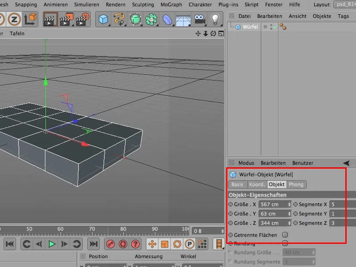Image resolution: width=356 pixels, height=267 pixels.
Task: Step back one frame
Action: 39,244
